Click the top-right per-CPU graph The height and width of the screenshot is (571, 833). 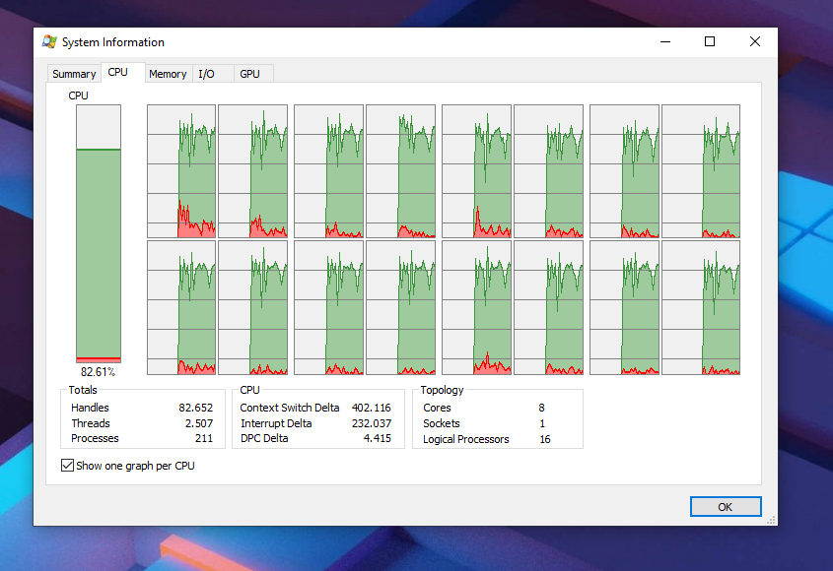coord(701,171)
